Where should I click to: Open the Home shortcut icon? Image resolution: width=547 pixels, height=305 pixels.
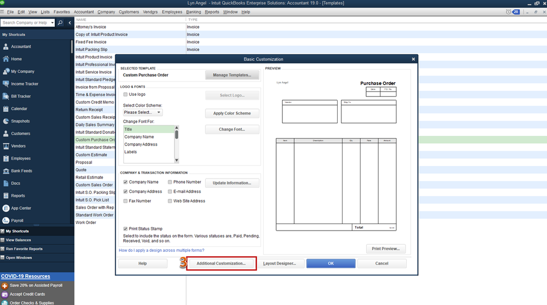(6, 59)
